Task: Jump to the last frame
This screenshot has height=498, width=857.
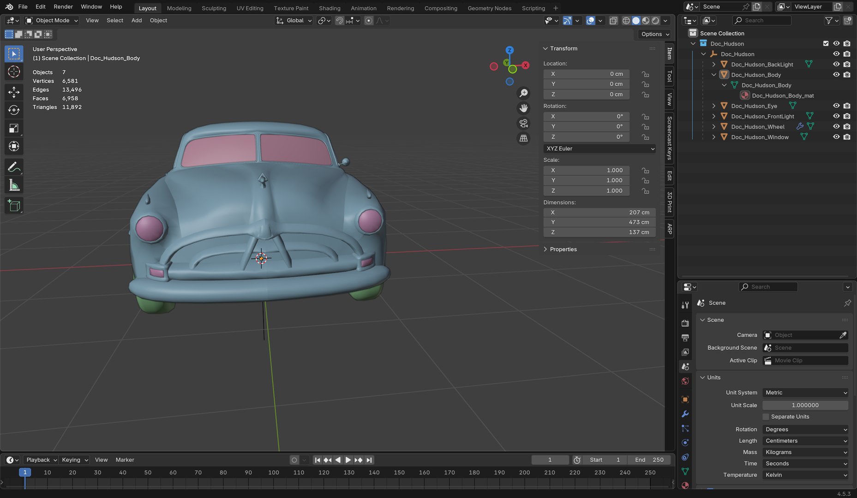Action: (369, 460)
